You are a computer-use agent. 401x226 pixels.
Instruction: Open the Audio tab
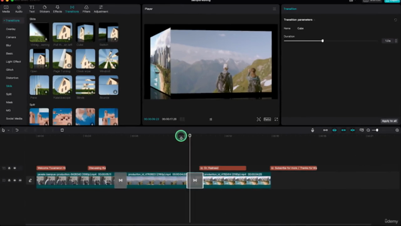[19, 9]
